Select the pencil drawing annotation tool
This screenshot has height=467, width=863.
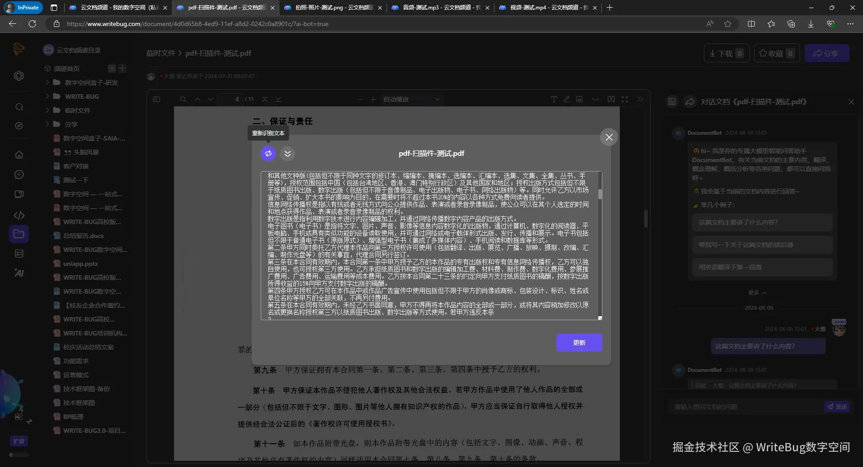567,99
